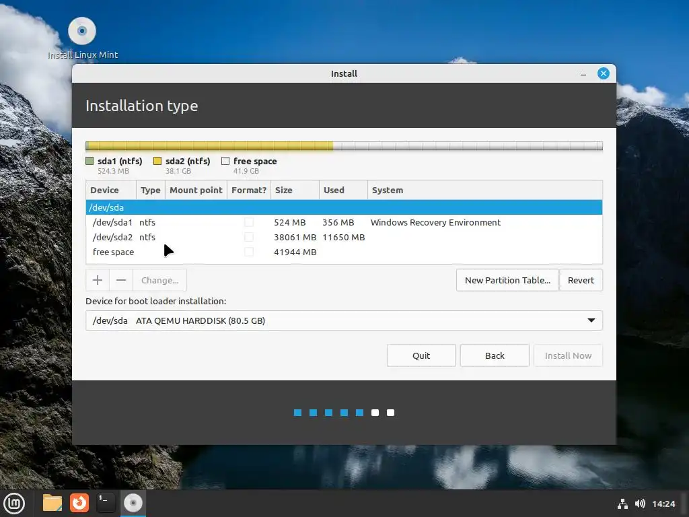Click the '356 MB' used value

click(x=338, y=222)
